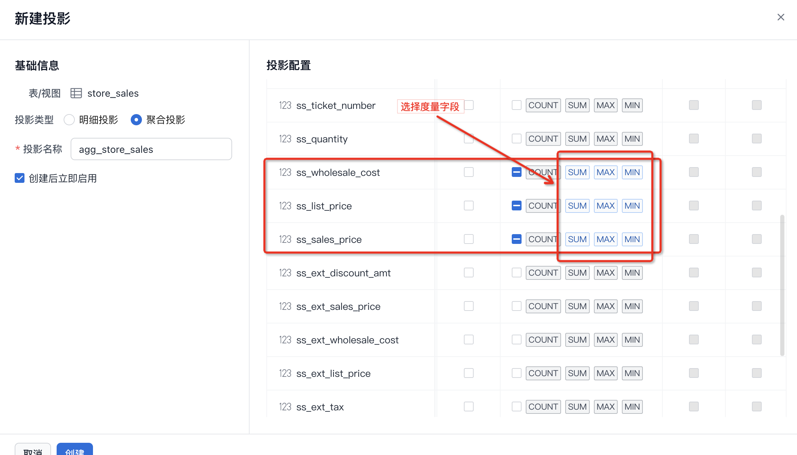Select the 聚合投影 radio option

[x=136, y=120]
